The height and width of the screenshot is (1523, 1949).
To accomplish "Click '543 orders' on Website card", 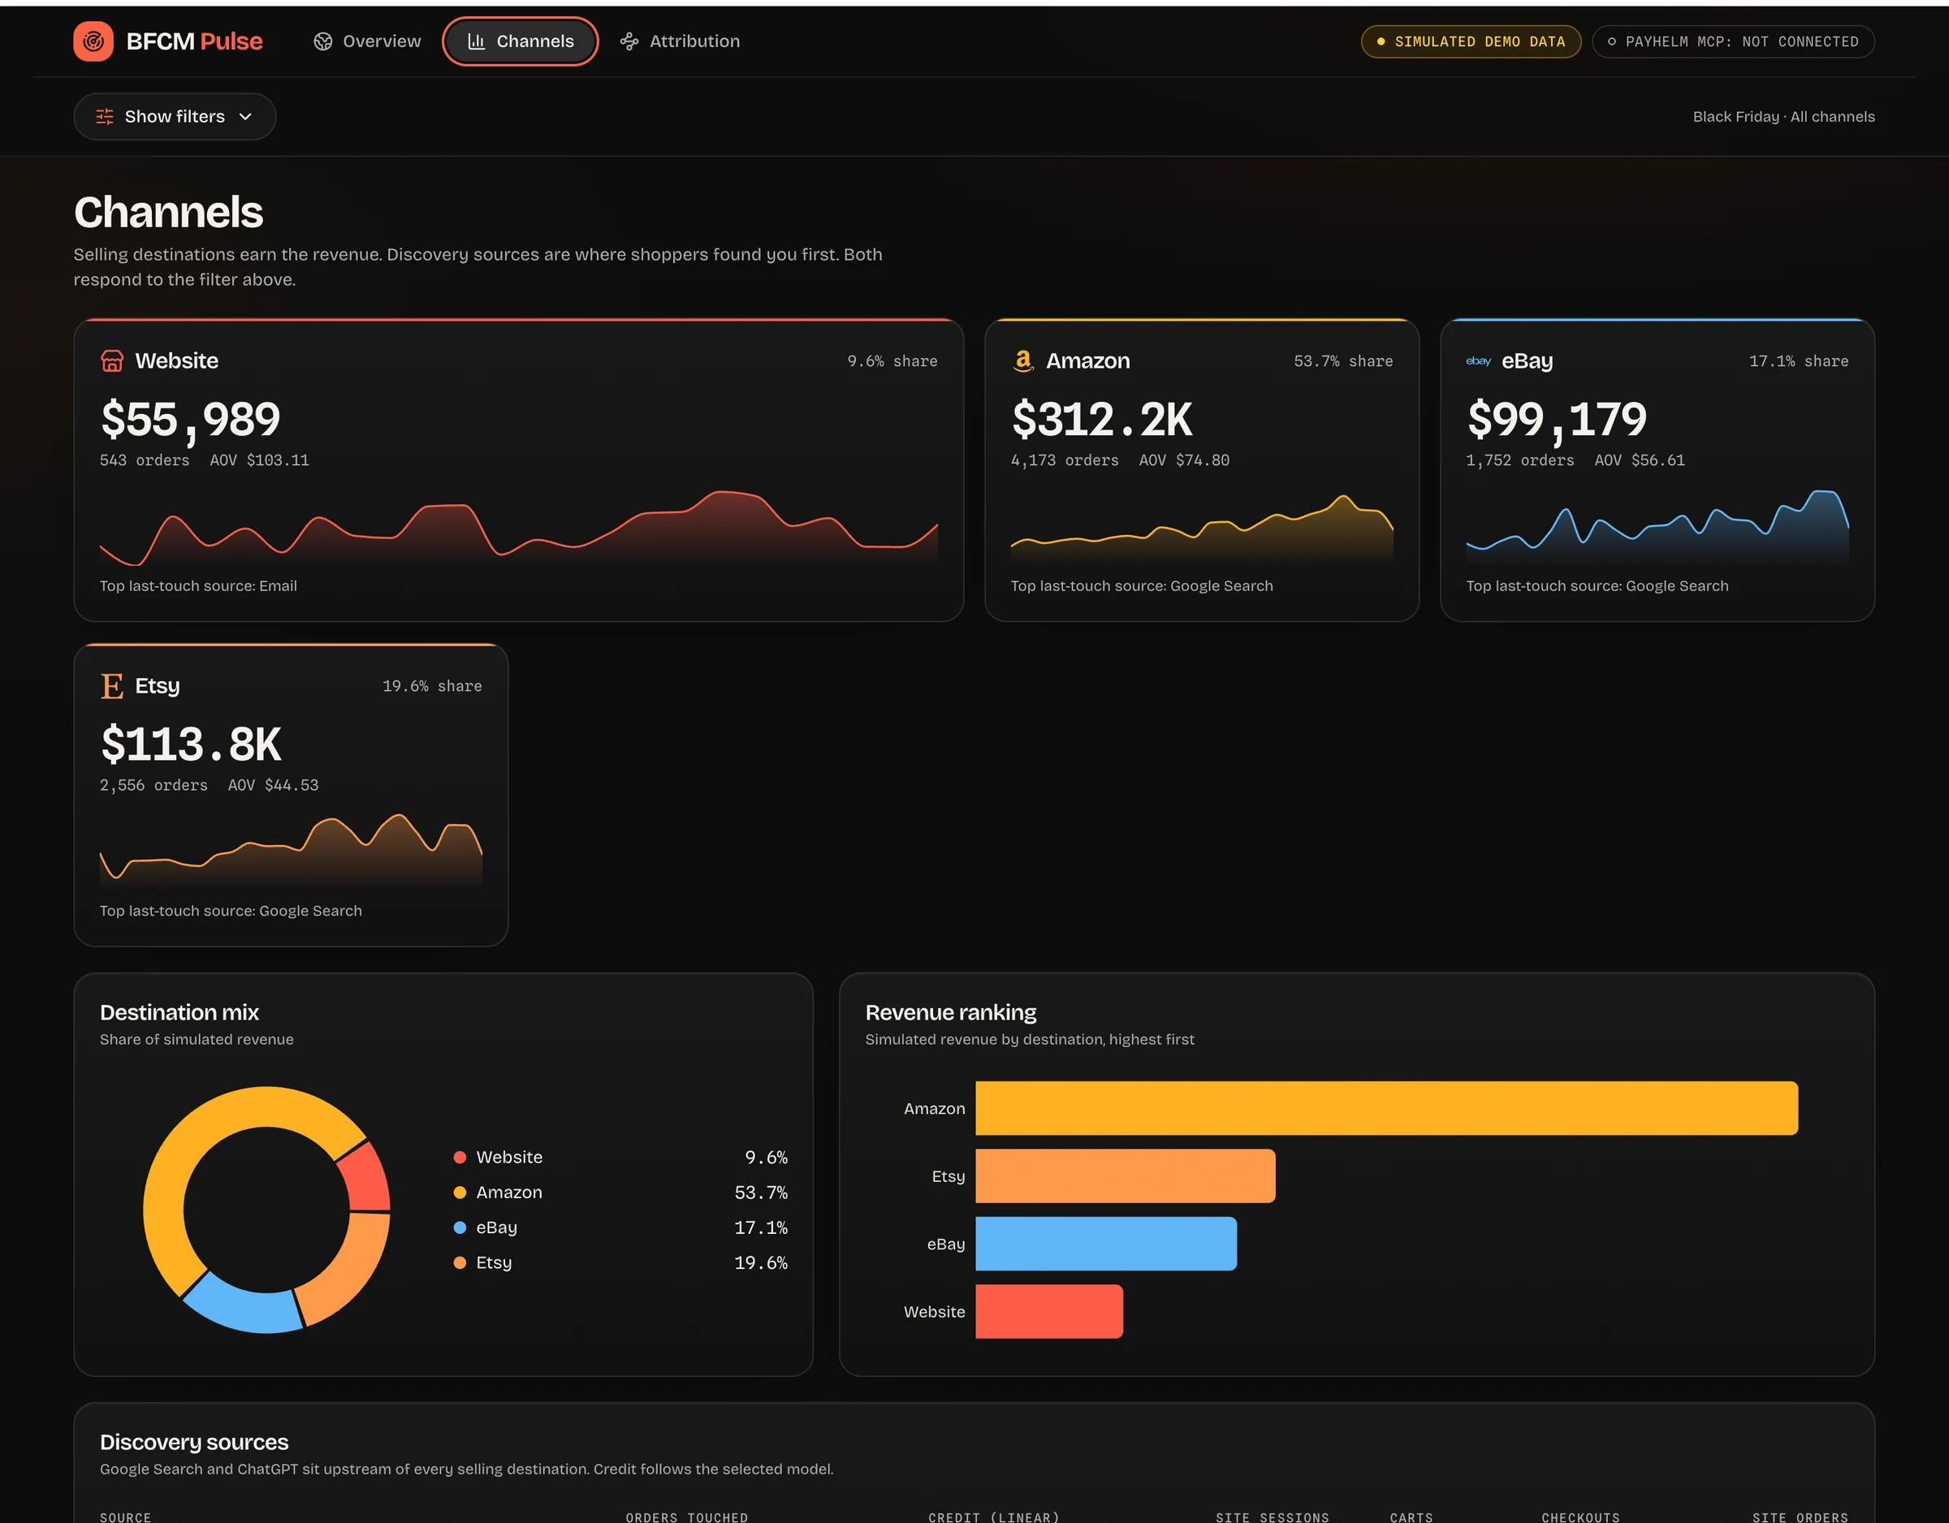I will click(x=145, y=460).
